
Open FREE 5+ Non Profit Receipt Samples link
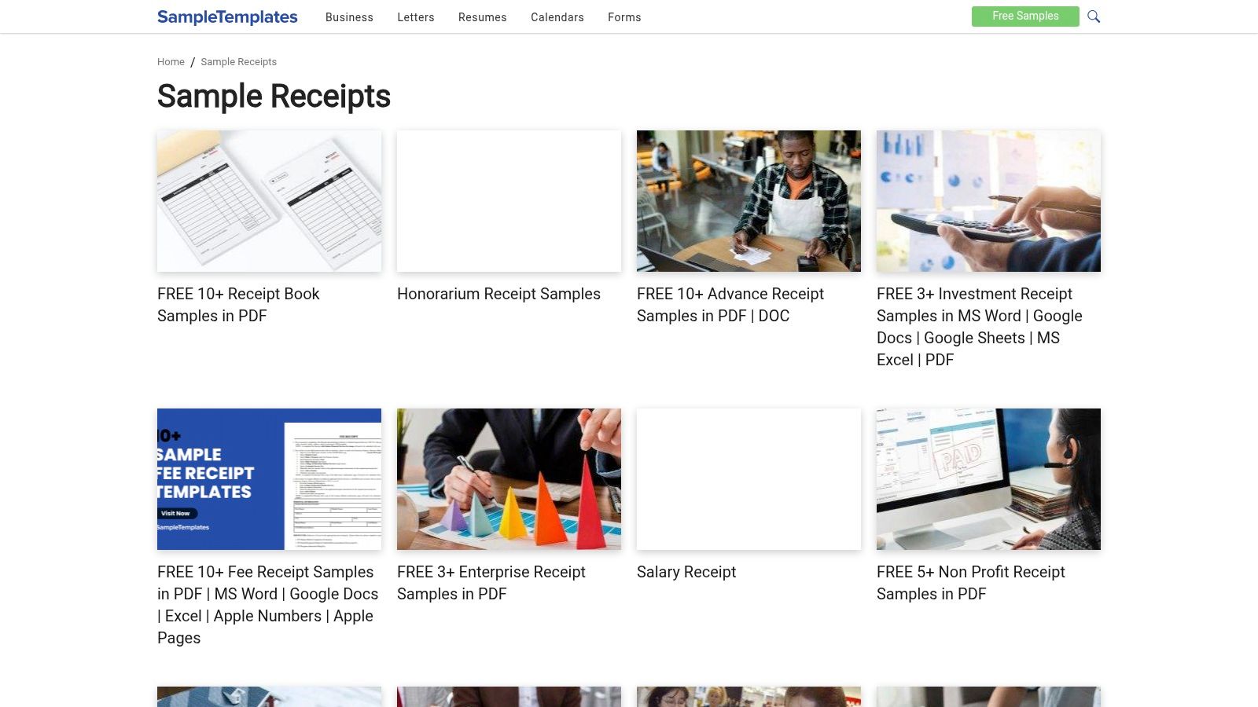point(970,583)
